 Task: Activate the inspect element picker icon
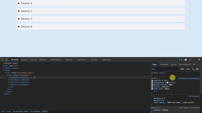click(2, 60)
